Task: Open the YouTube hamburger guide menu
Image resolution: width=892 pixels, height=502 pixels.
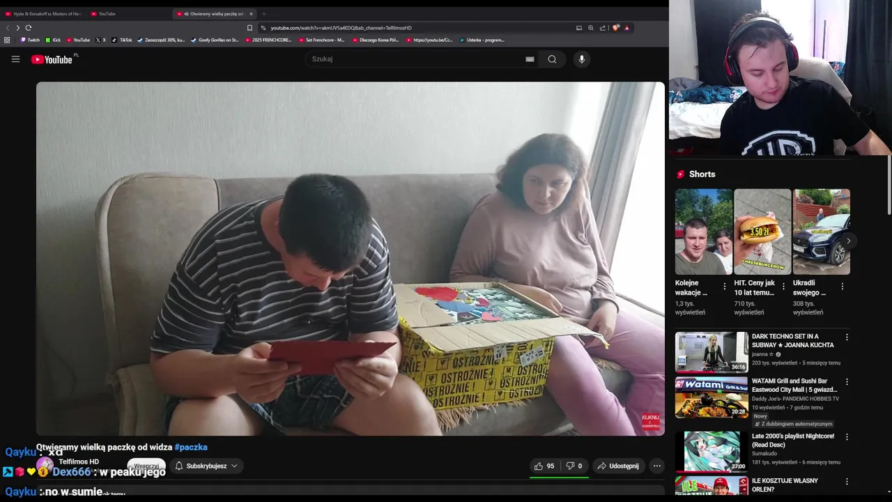Action: click(x=15, y=59)
